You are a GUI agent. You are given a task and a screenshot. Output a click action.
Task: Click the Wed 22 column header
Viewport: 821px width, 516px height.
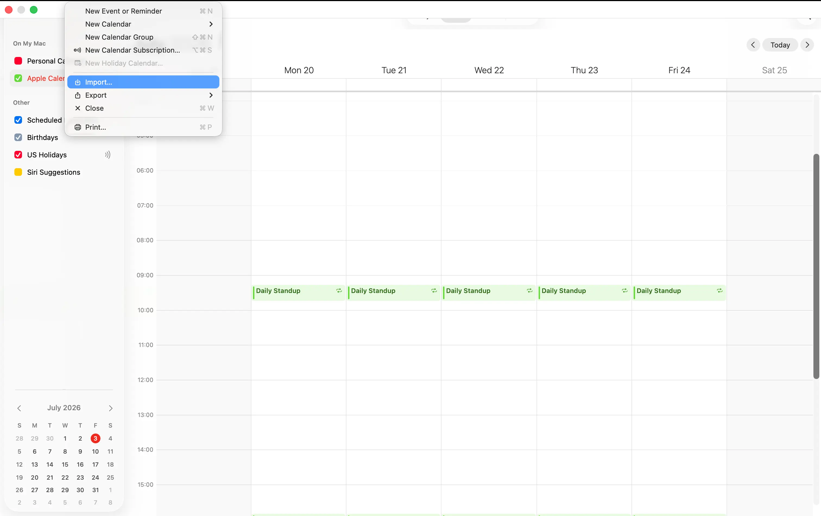[489, 70]
